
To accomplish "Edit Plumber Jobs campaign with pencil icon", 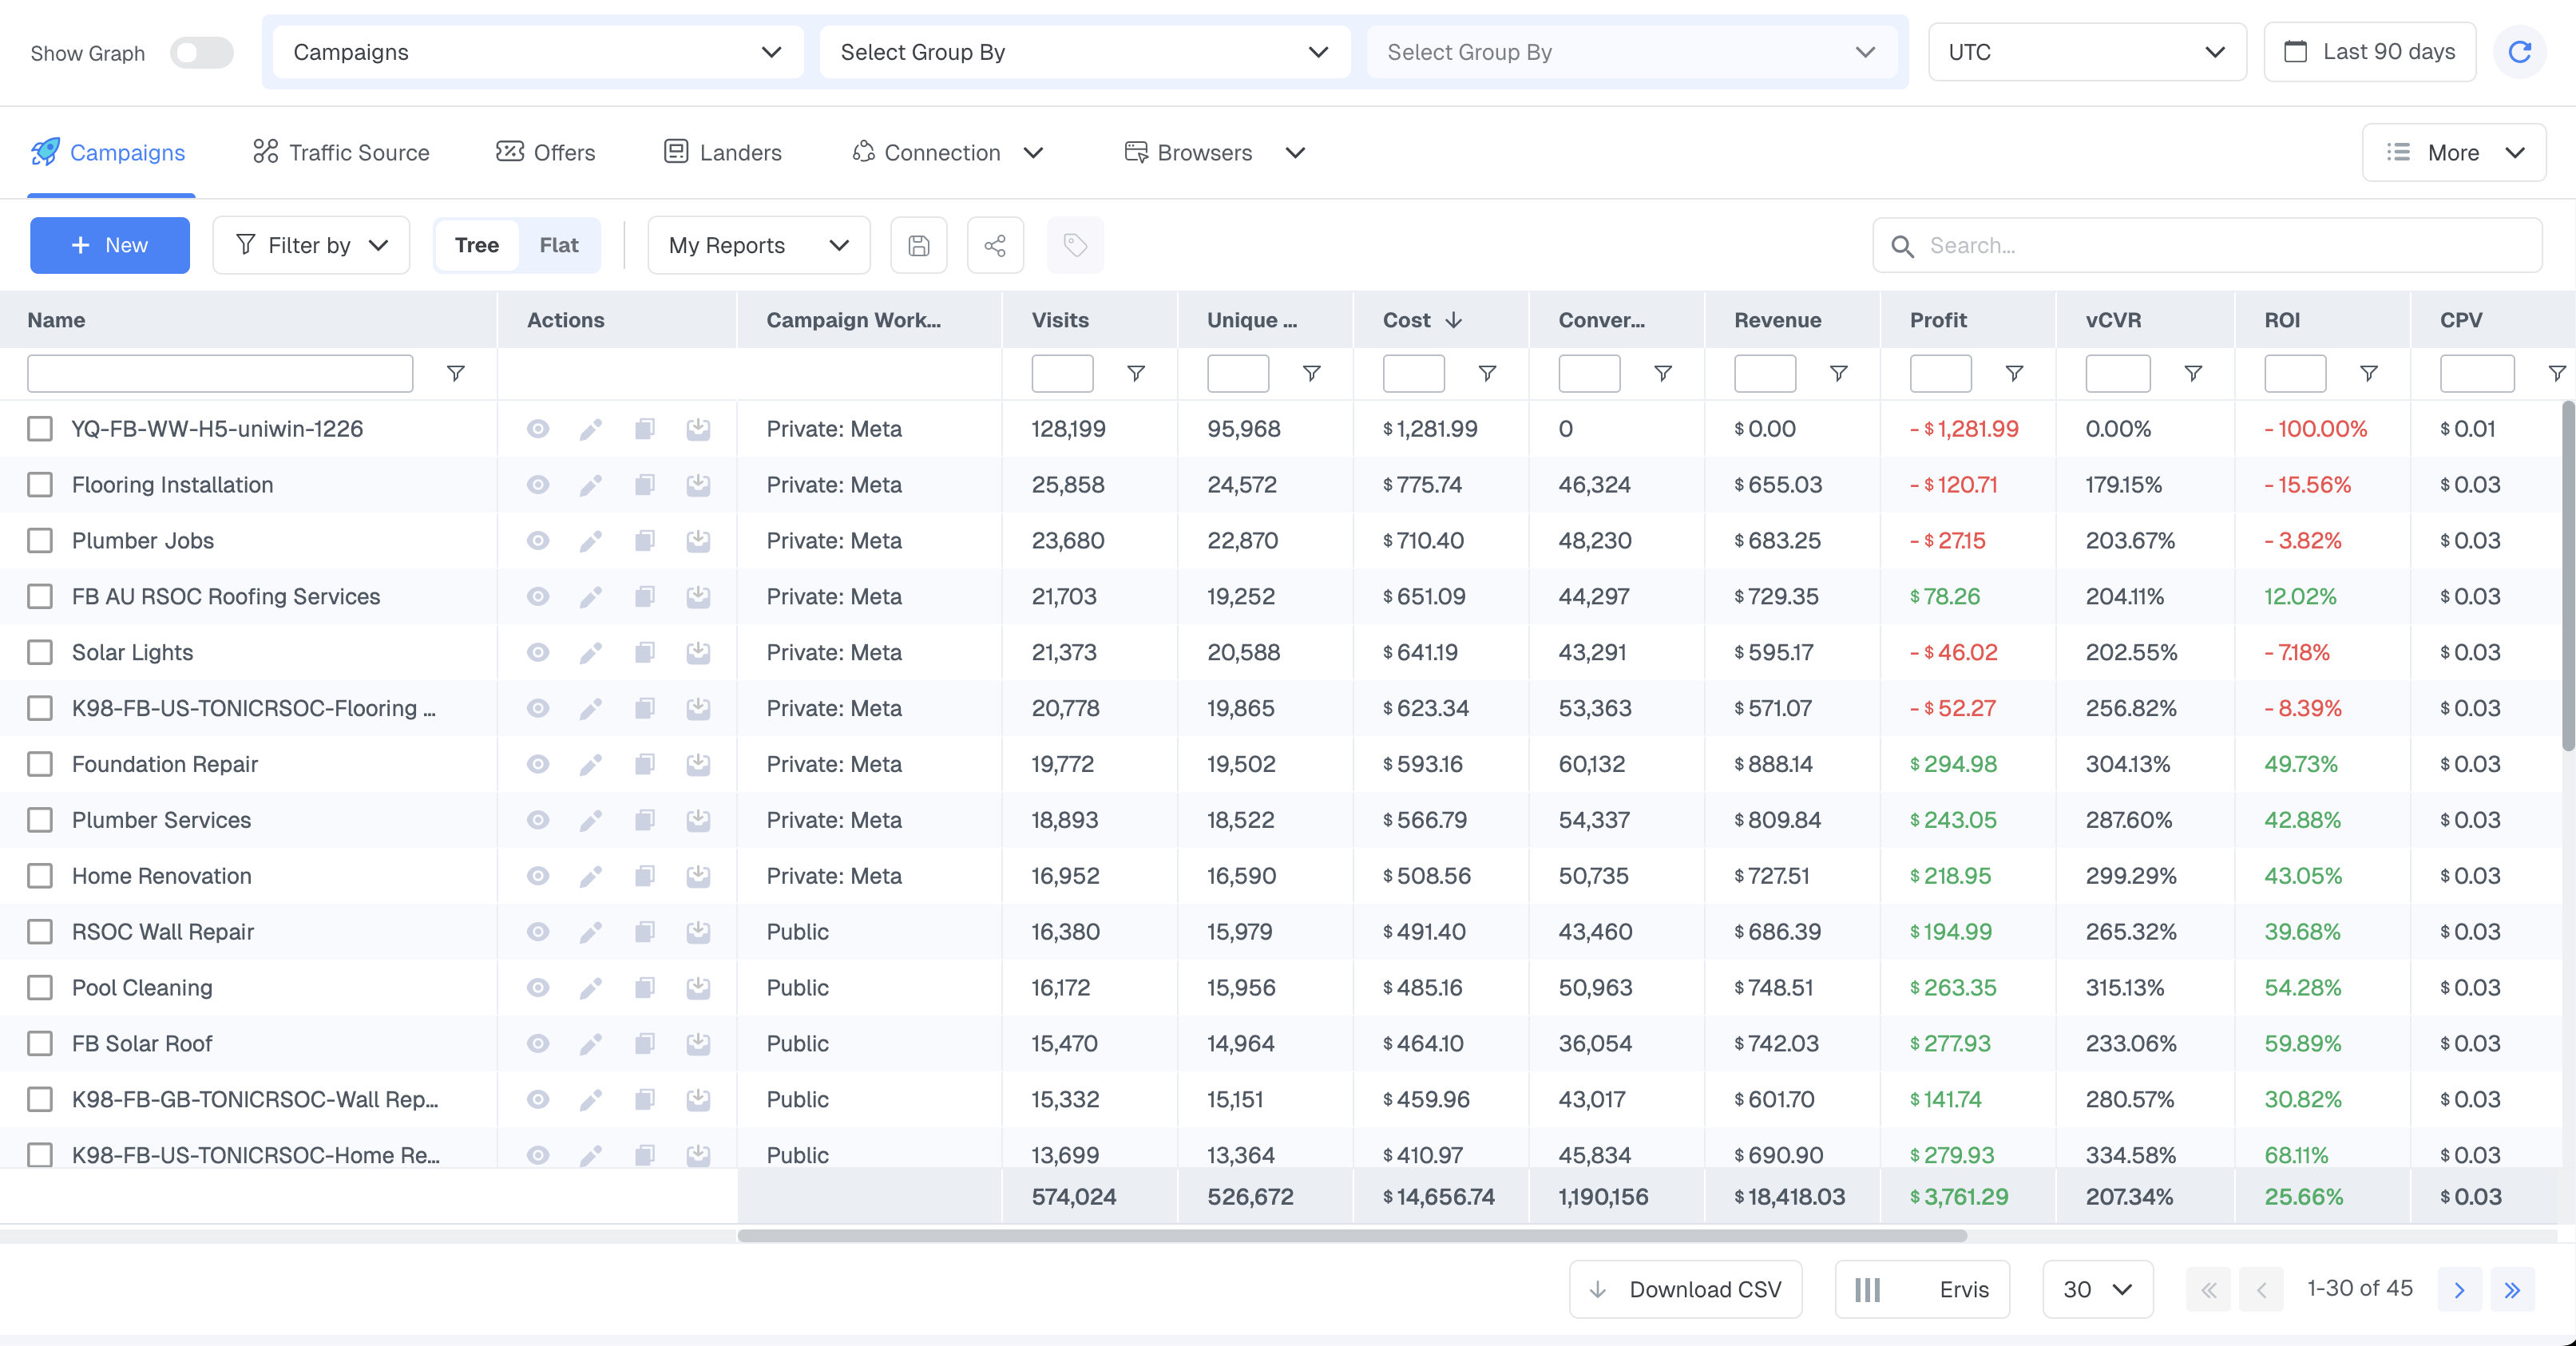I will (590, 541).
